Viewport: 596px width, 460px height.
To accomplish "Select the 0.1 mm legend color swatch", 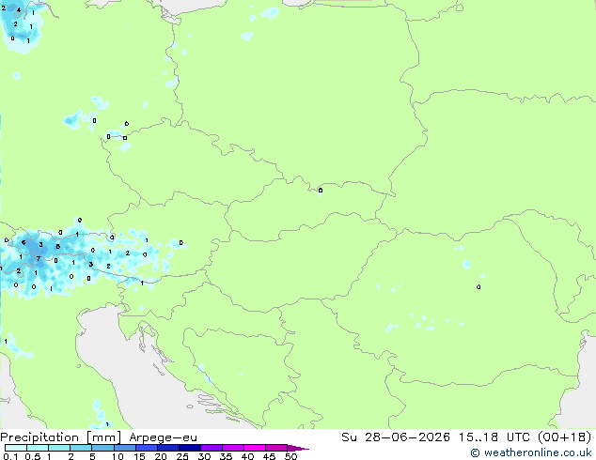I will (x=16, y=448).
